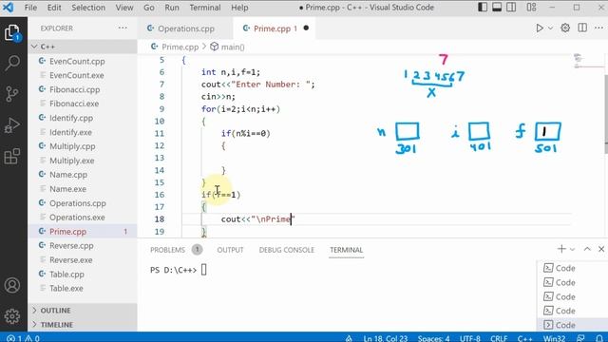Create a new terminal with plus icon
608x342 pixels.
tap(561, 249)
